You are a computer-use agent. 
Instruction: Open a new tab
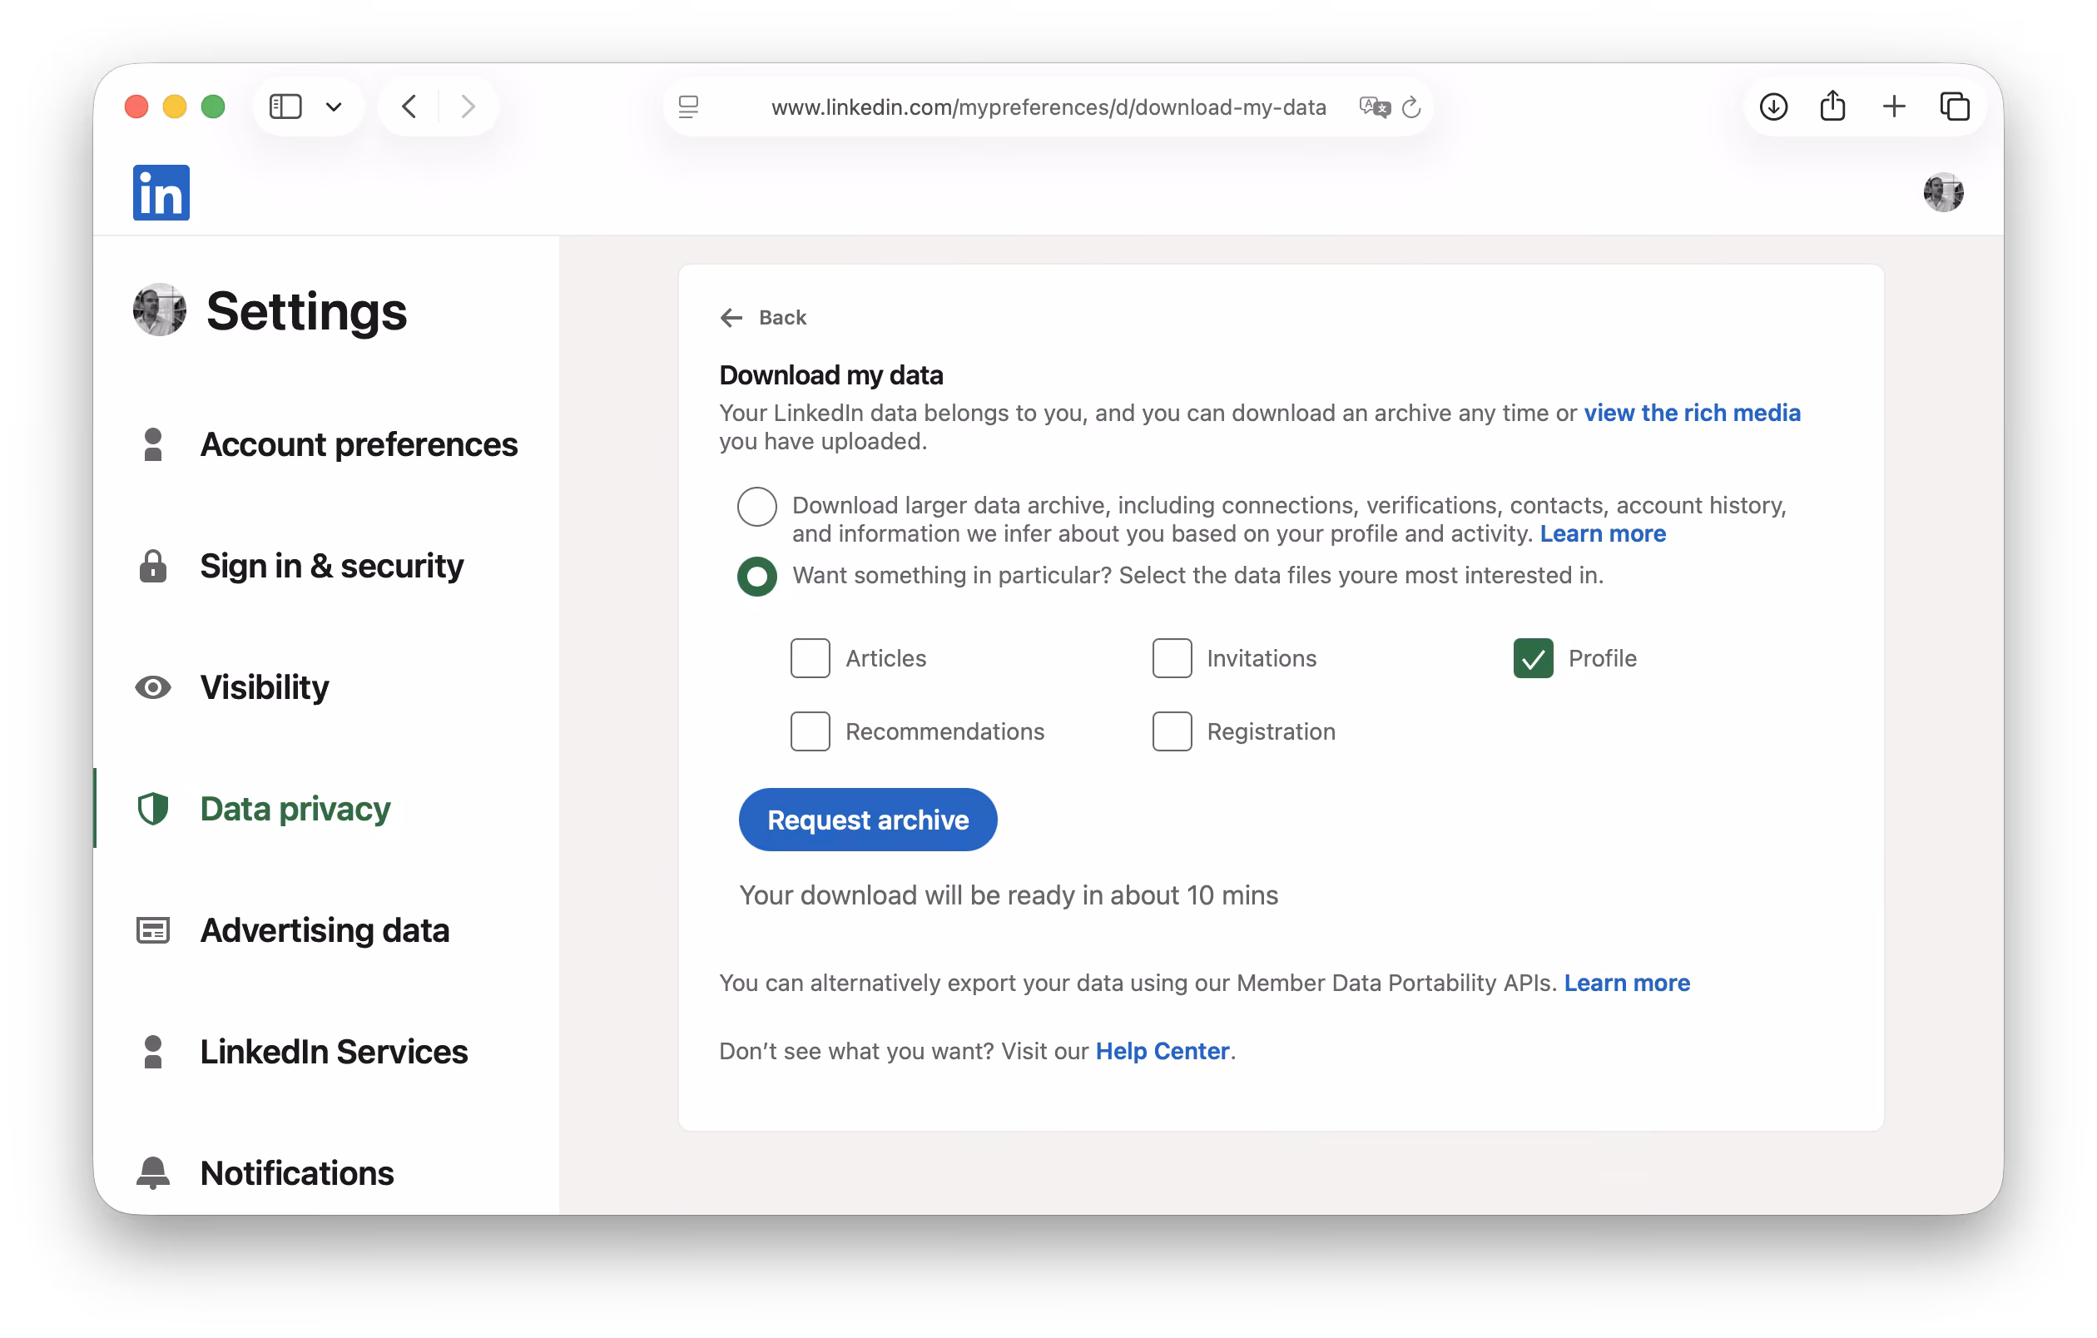1894,107
